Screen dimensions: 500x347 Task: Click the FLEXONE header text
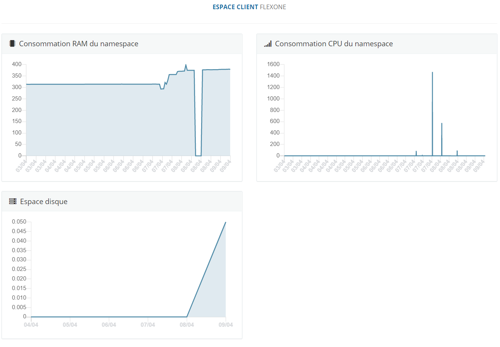[x=273, y=7]
